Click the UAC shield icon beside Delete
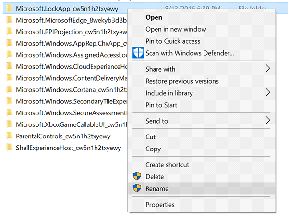Viewport: 288px width, 224px height. tap(138, 177)
